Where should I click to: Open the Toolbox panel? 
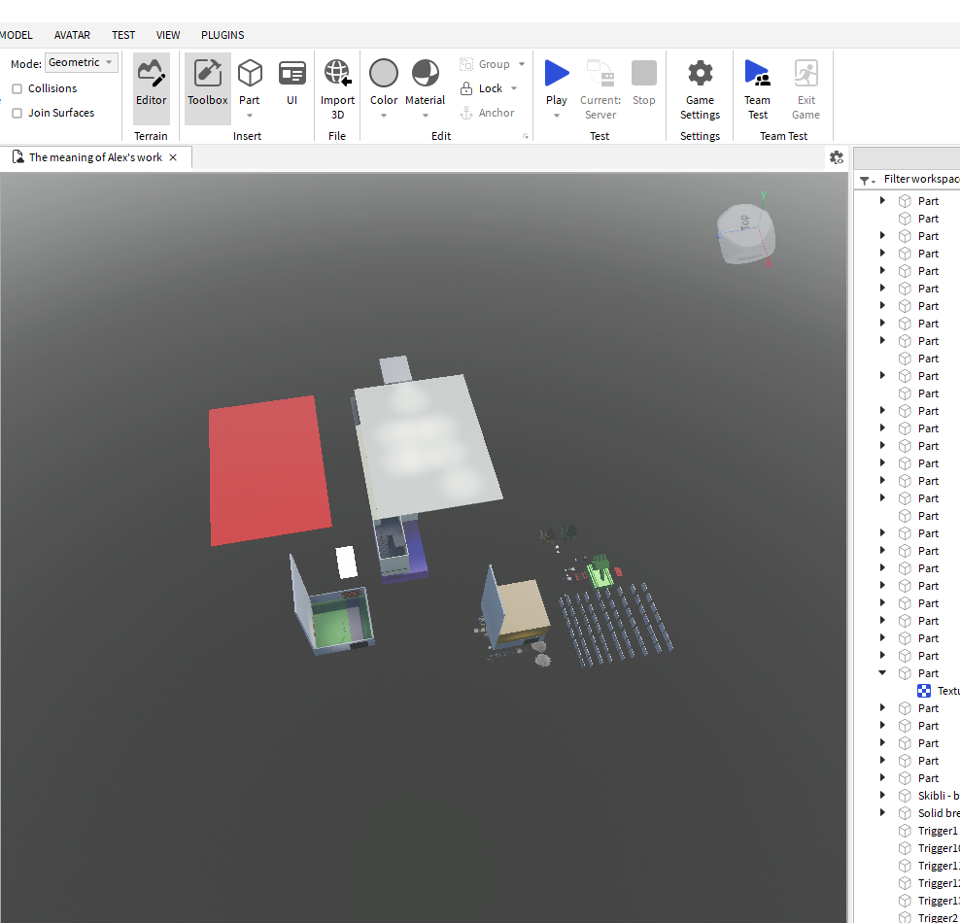coord(208,87)
